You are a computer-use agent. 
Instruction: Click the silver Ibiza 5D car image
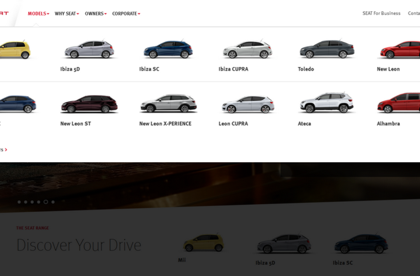[x=89, y=50]
